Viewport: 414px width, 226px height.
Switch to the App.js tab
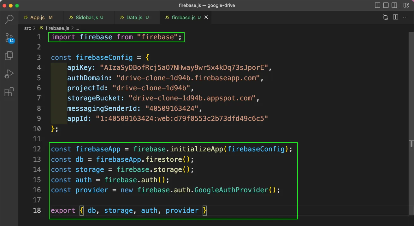tap(41, 17)
